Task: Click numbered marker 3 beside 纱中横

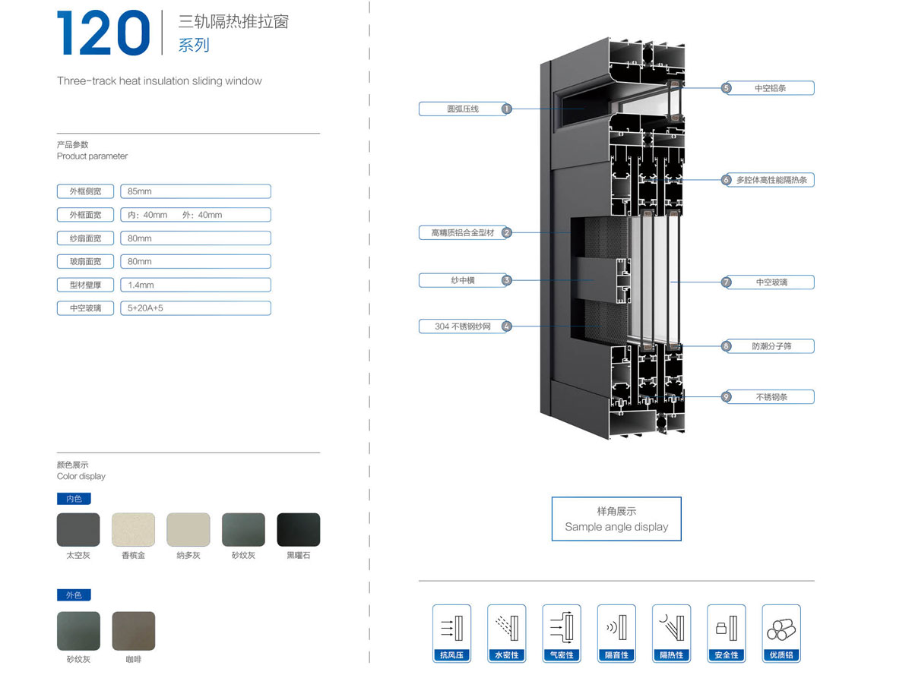Action: [506, 280]
